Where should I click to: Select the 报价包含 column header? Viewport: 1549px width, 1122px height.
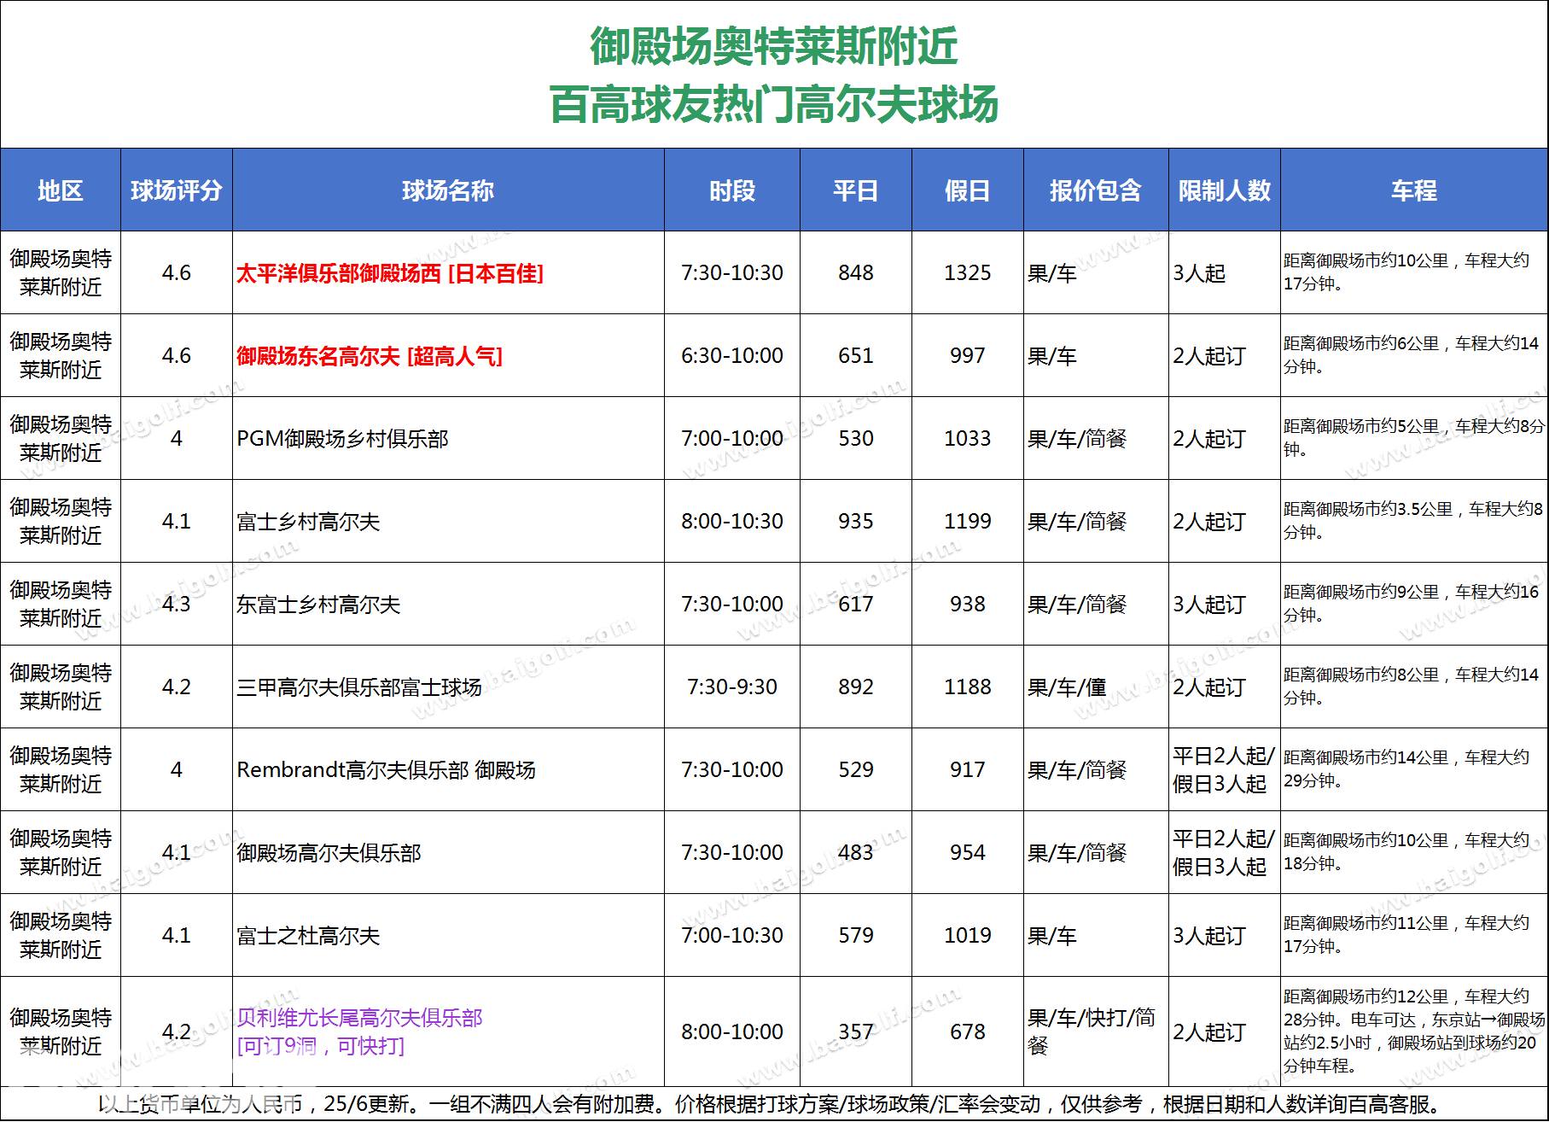tap(1095, 190)
